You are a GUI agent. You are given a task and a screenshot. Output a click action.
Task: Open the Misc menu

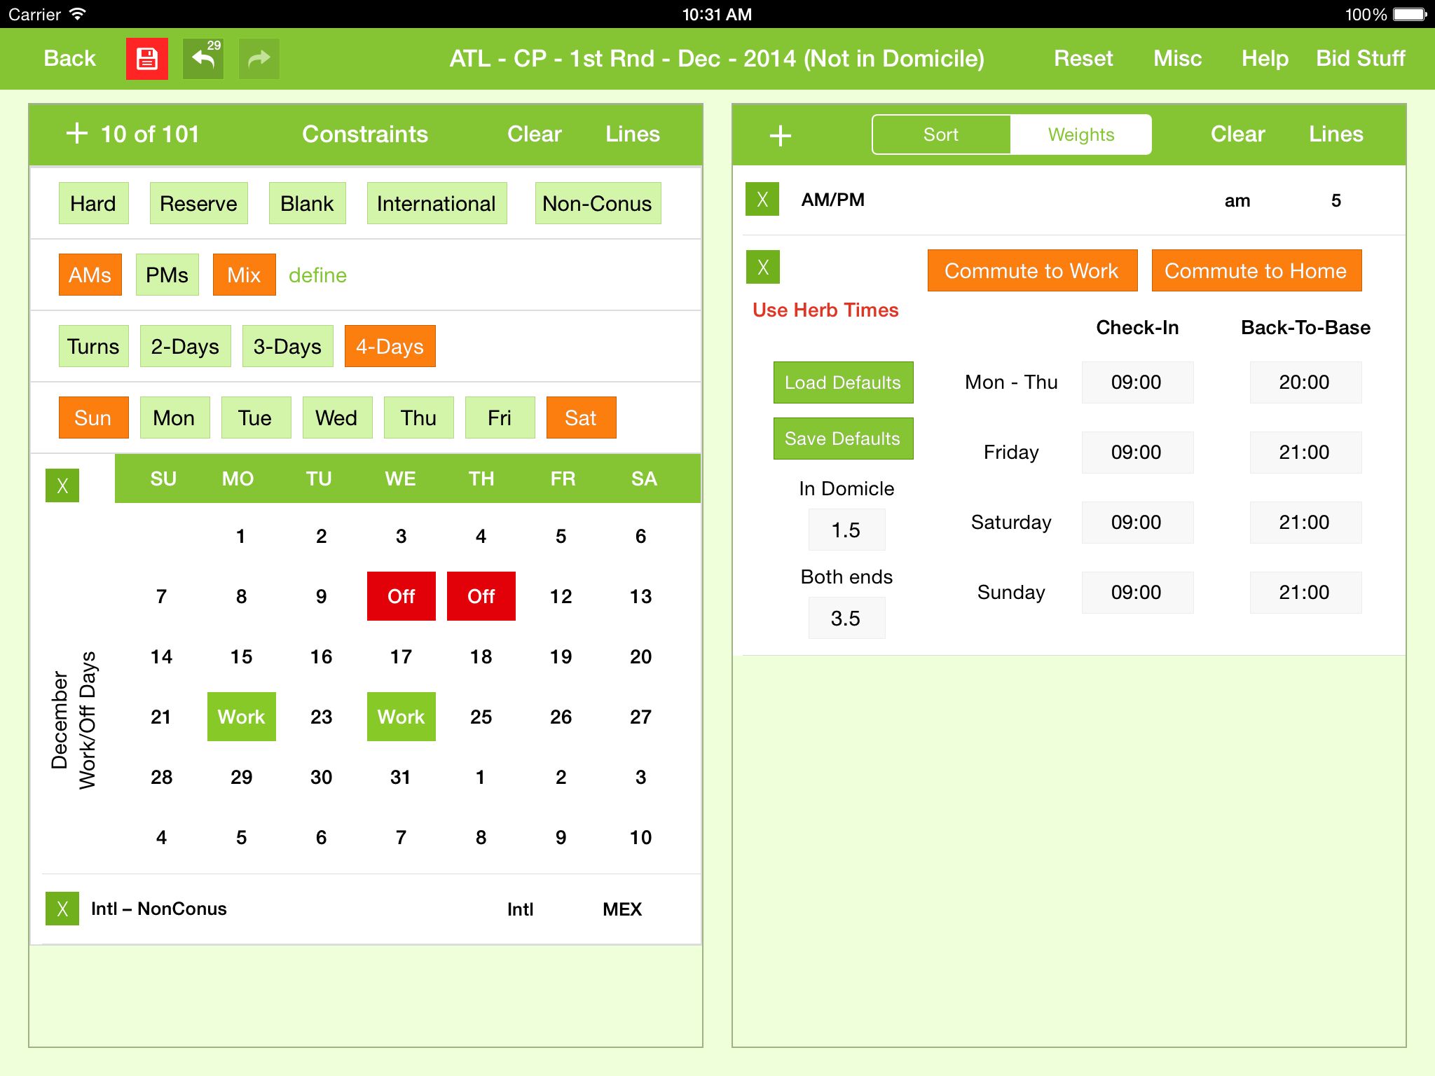point(1178,59)
